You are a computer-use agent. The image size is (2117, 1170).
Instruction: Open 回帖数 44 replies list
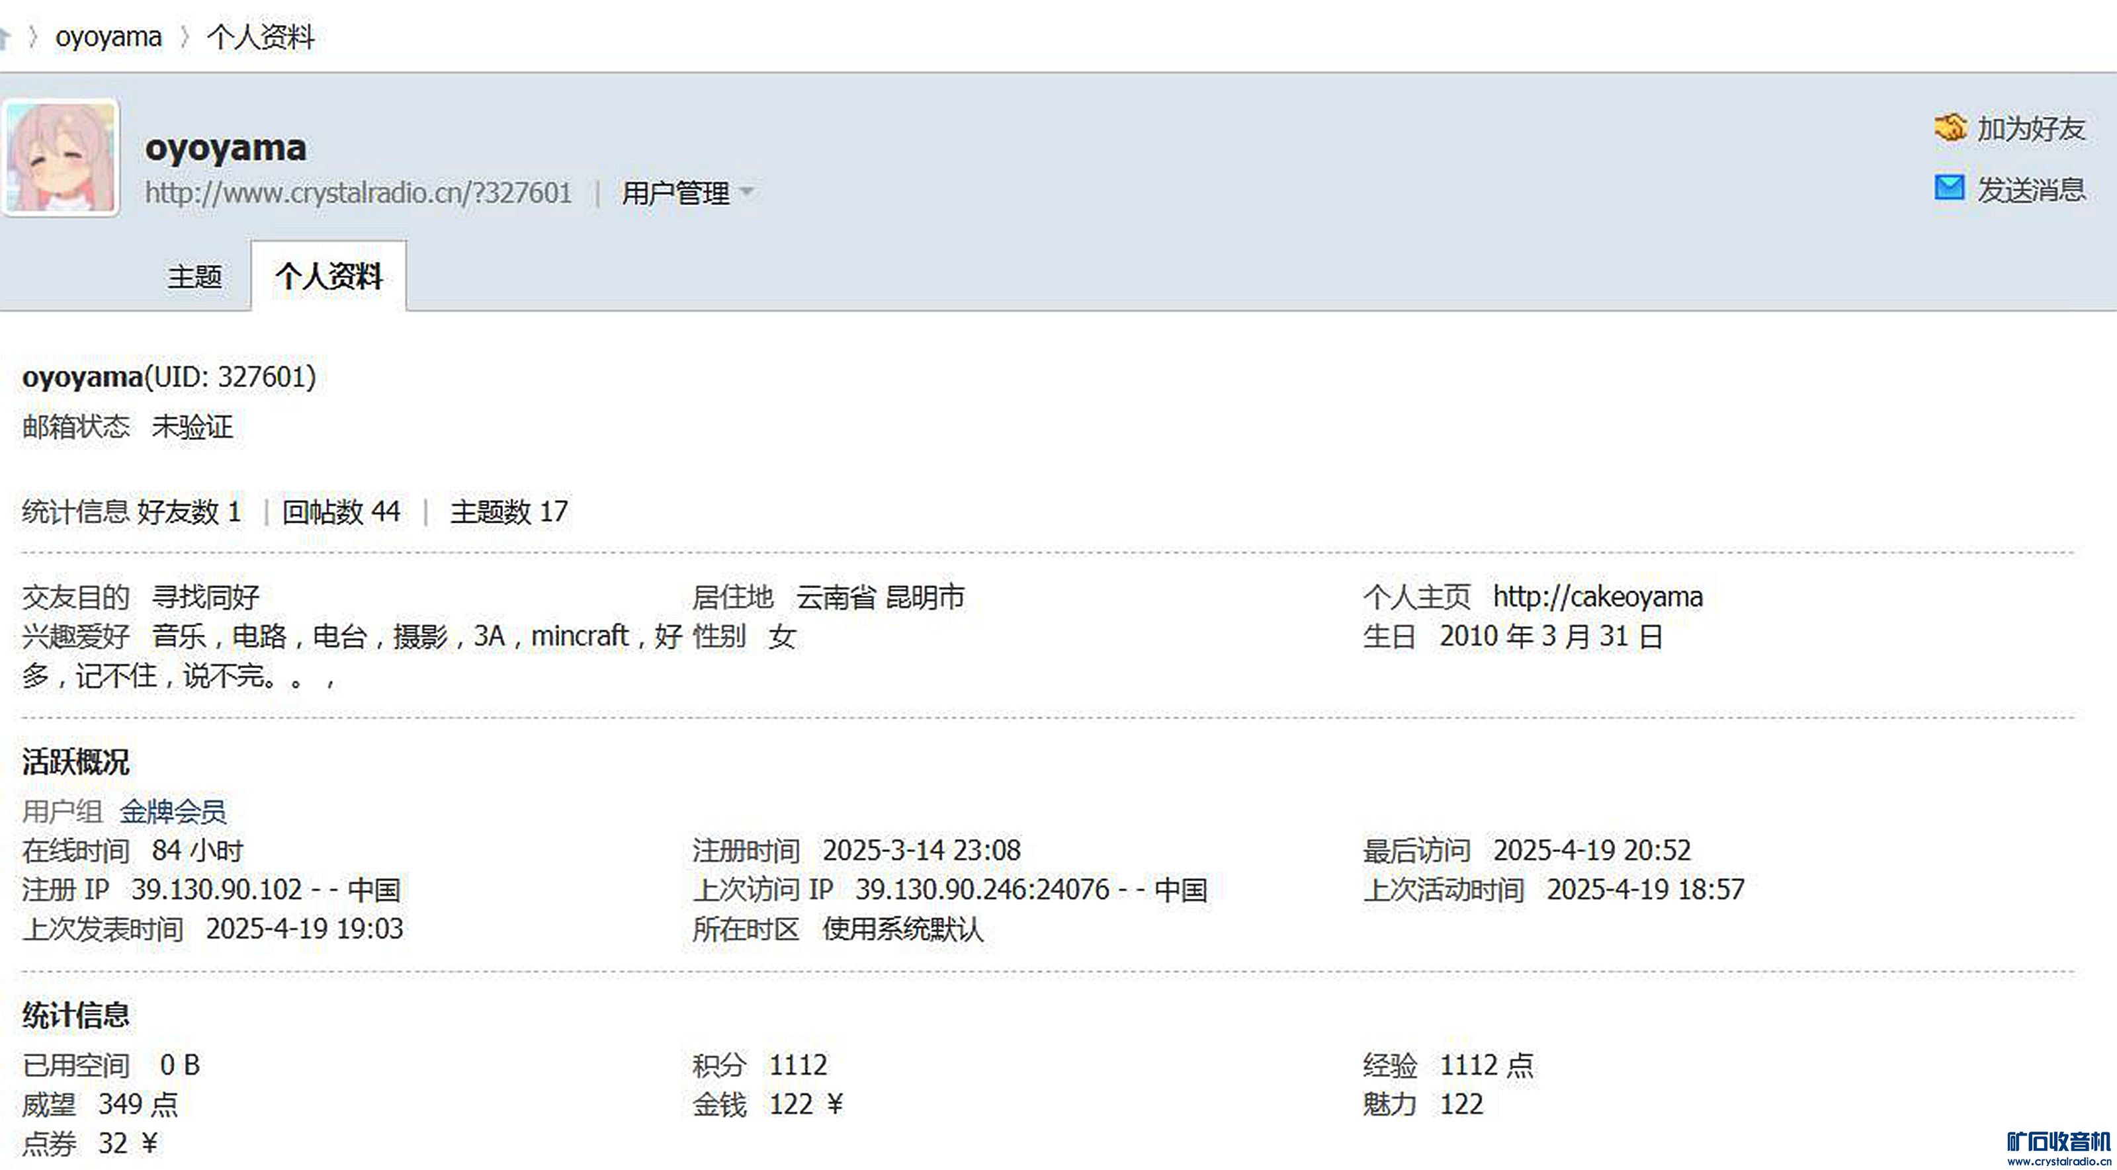tap(341, 512)
